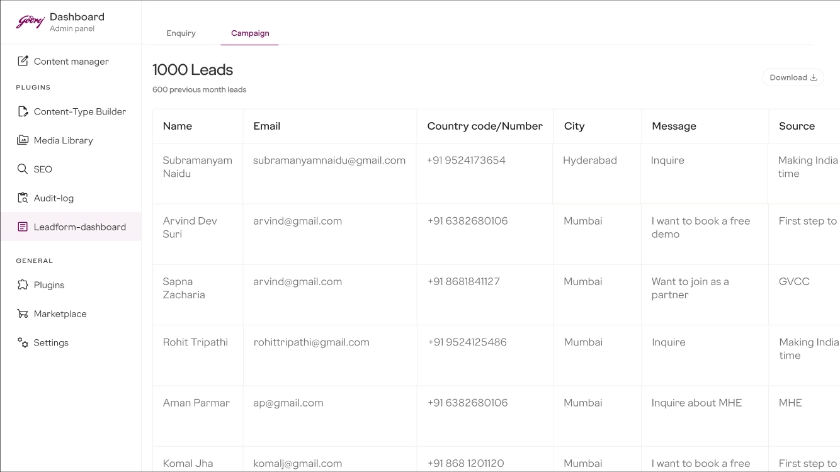Viewport: 840px width, 472px height.
Task: Click the Settings gears icon
Action: pyautogui.click(x=23, y=343)
